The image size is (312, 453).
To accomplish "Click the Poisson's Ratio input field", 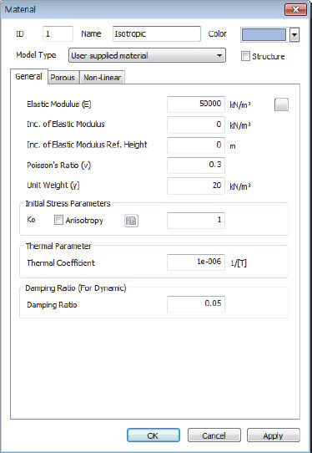I will point(196,165).
